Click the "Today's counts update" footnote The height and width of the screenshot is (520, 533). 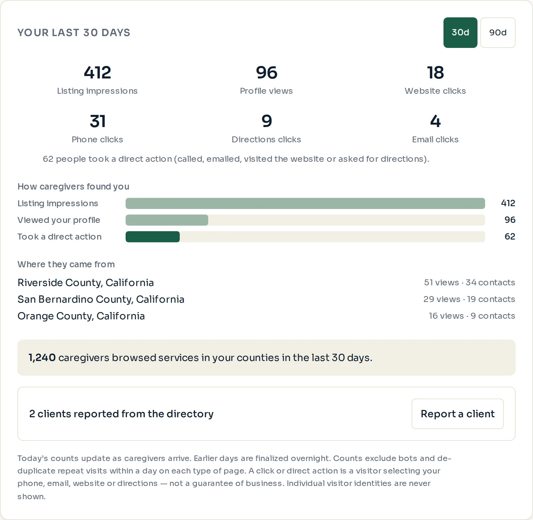pyautogui.click(x=234, y=477)
